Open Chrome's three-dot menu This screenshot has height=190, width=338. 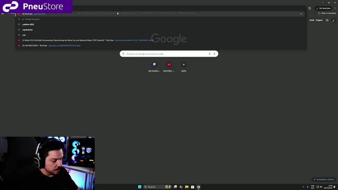click(335, 8)
